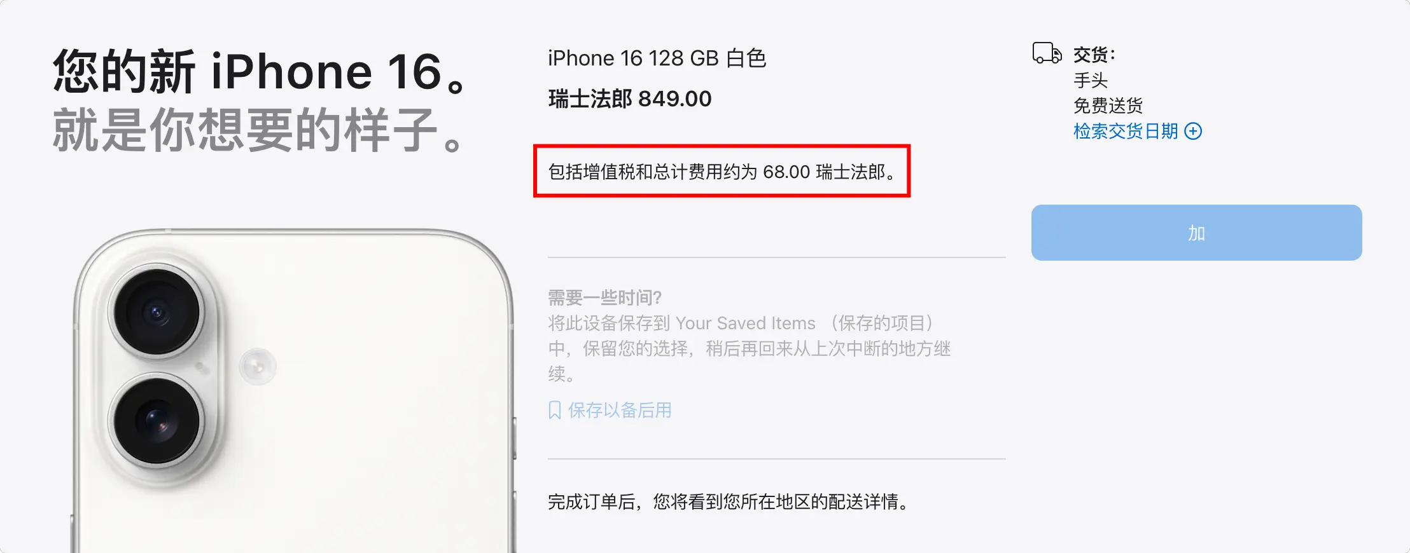Screen dimensions: 1410x553
Task: Click the 交货: delivery label
Action: click(x=1094, y=55)
